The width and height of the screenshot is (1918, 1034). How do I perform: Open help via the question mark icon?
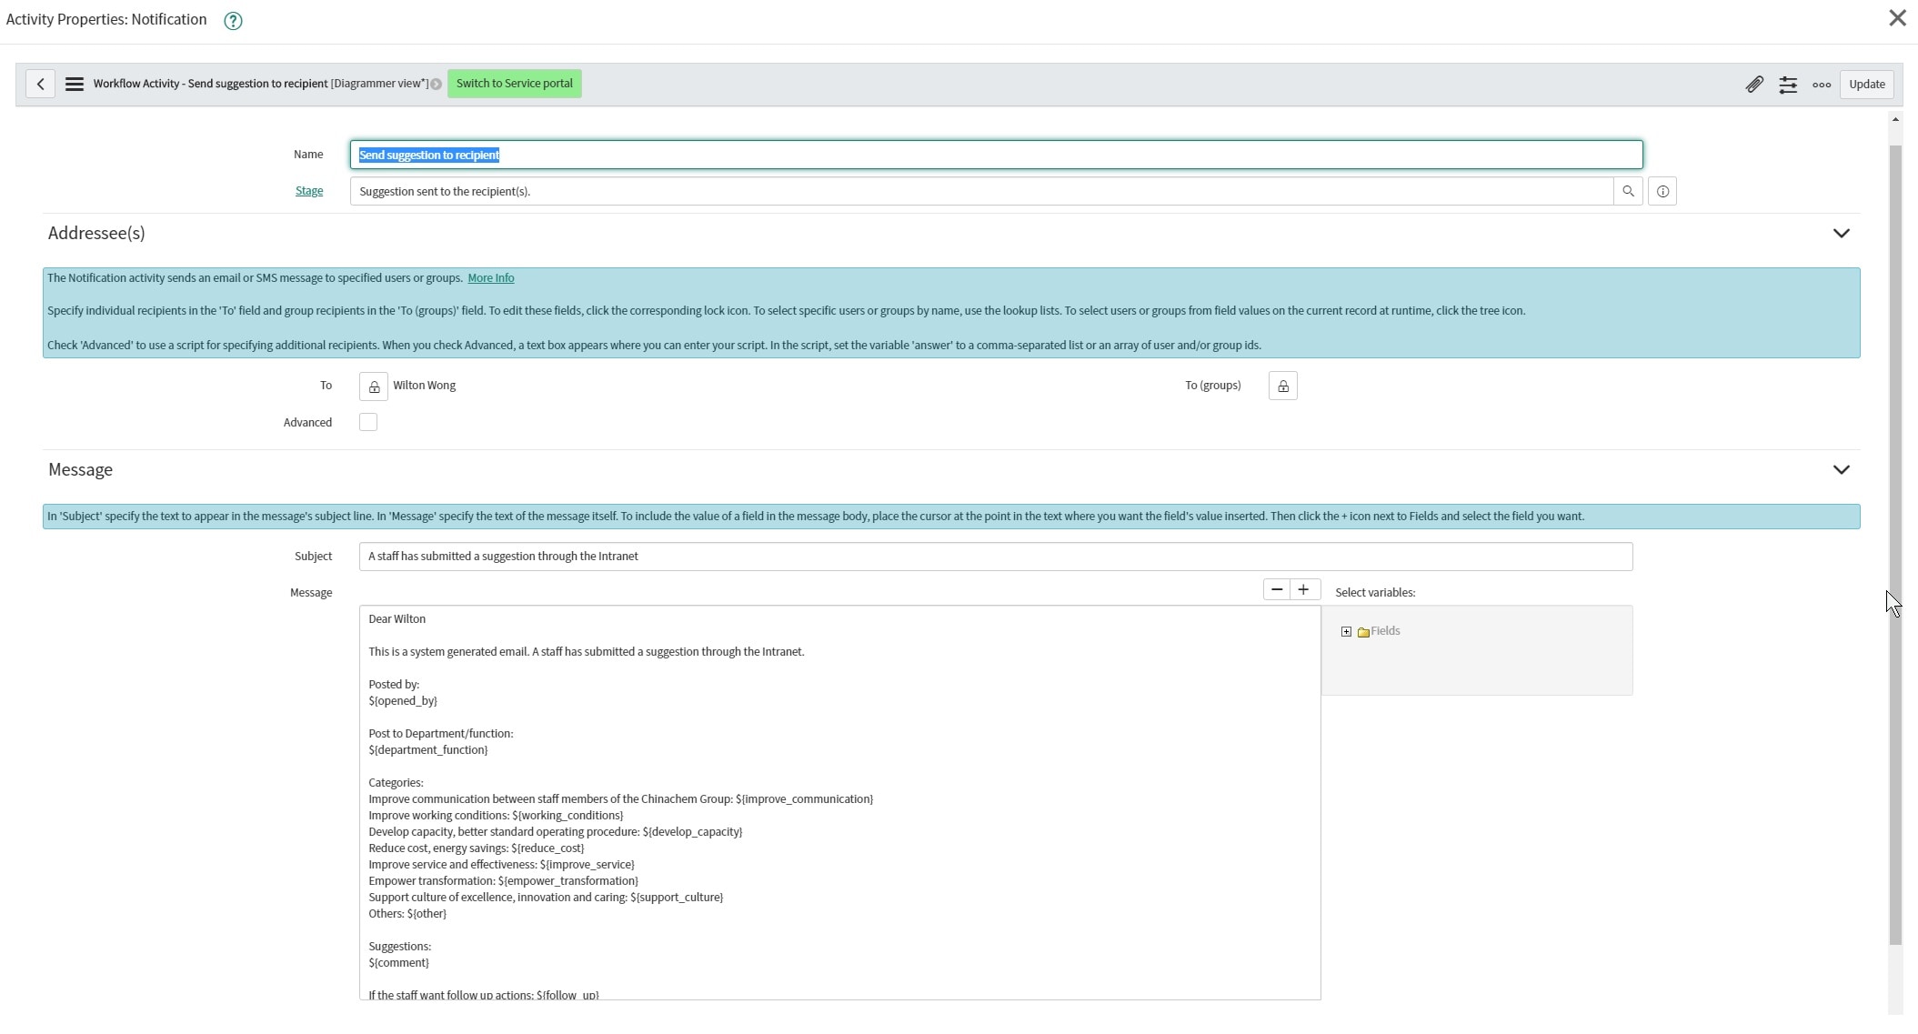(232, 20)
